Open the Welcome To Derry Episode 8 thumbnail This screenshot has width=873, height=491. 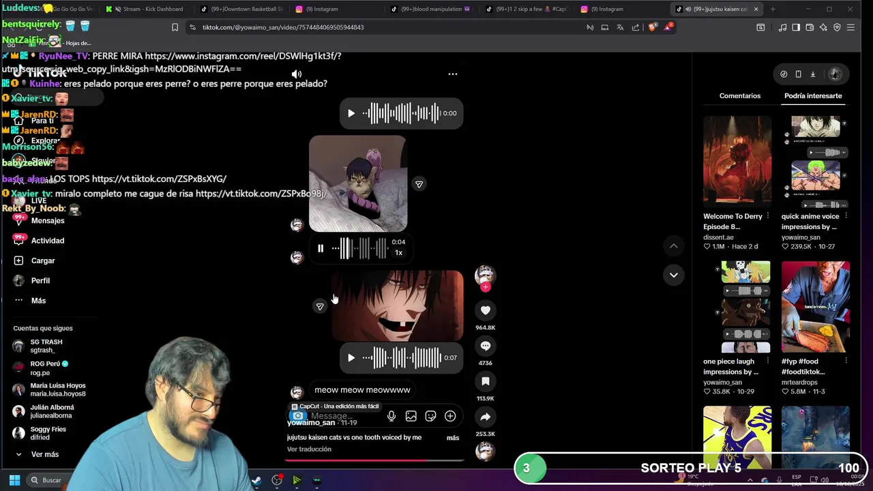pyautogui.click(x=737, y=162)
